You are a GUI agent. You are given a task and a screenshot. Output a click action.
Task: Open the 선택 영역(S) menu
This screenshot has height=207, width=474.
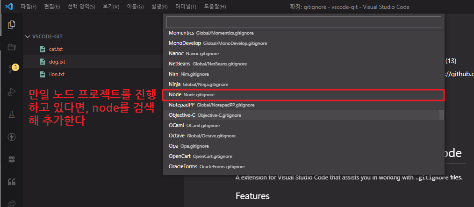tap(81, 7)
